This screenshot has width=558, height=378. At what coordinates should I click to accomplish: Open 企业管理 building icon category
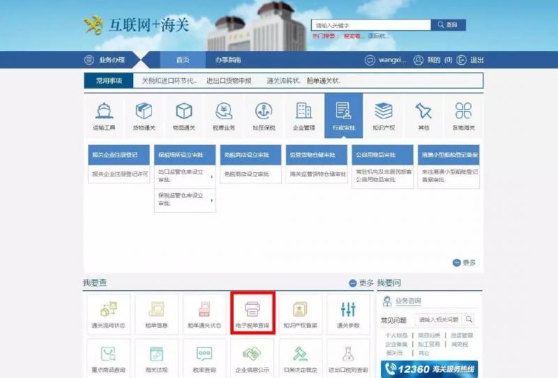pos(303,115)
